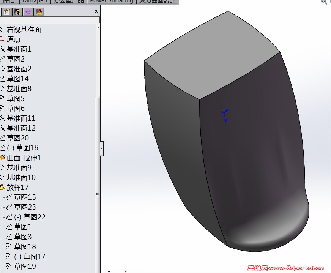Viewport: 331px width, 273px height.
Task: Switch to the DimXpert command tab
Action: (x=35, y=2)
